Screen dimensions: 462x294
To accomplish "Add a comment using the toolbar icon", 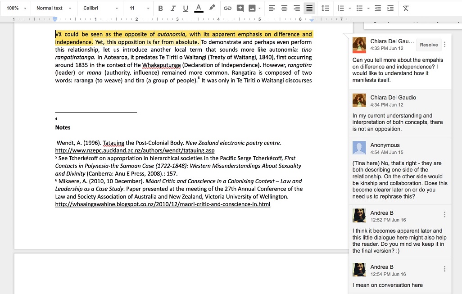I will [240, 8].
